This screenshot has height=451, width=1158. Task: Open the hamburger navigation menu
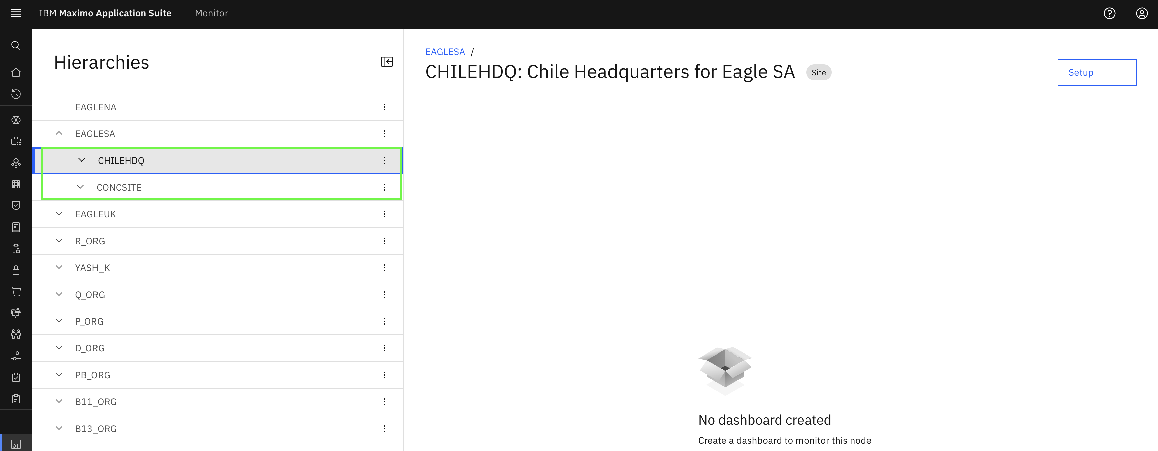point(16,13)
